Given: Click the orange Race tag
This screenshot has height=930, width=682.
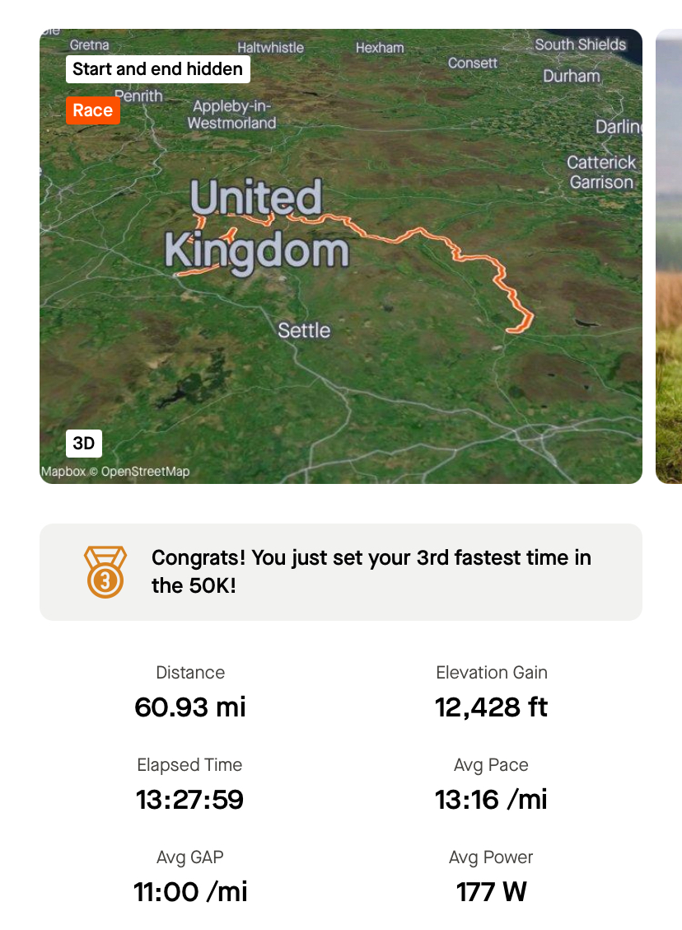Looking at the screenshot, I should [92, 110].
